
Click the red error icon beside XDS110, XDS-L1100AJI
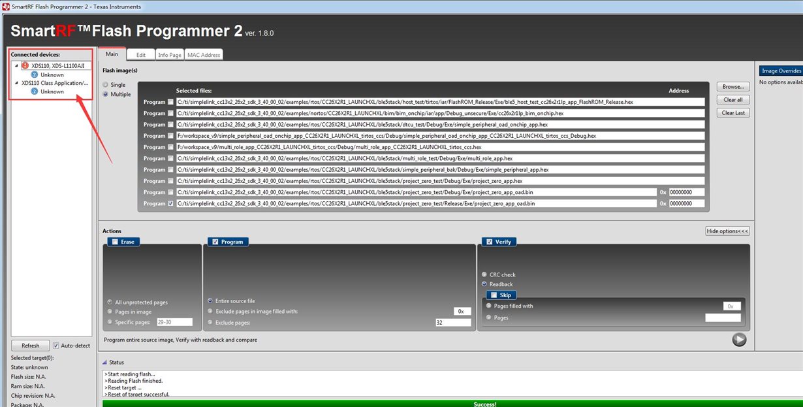click(x=25, y=65)
